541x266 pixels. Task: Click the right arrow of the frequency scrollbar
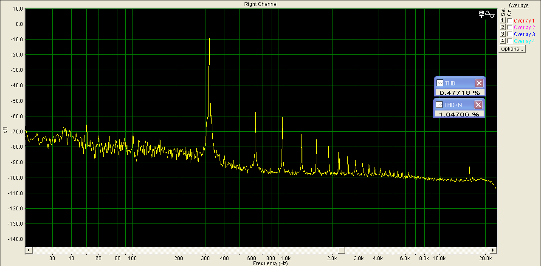tap(493, 250)
